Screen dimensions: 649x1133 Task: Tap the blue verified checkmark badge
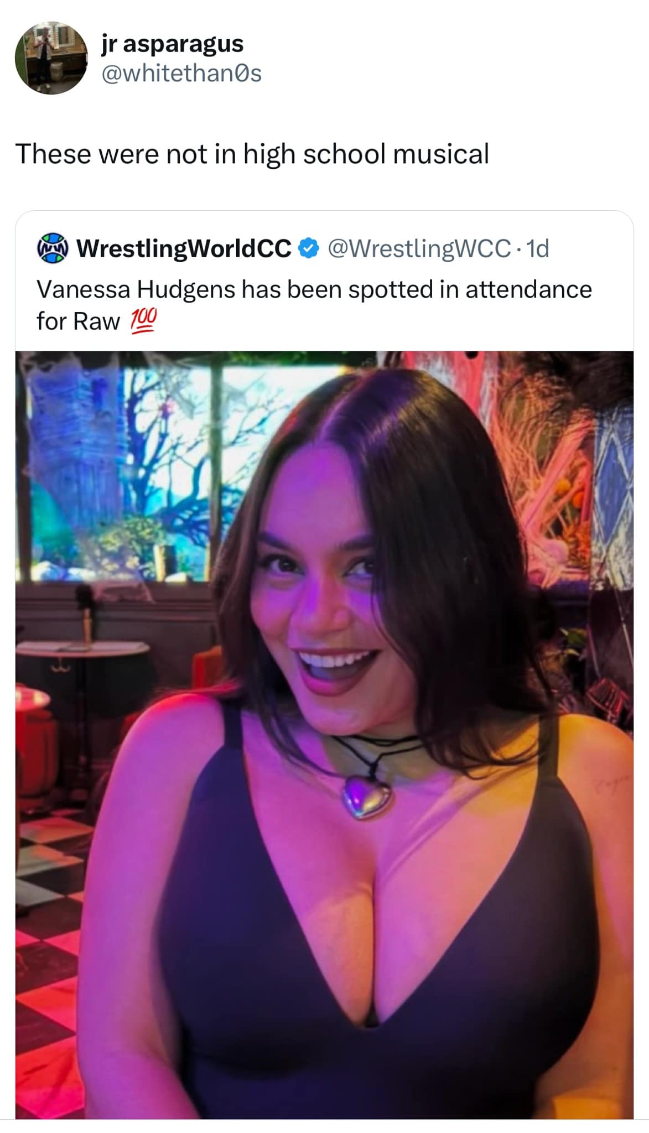pos(308,248)
